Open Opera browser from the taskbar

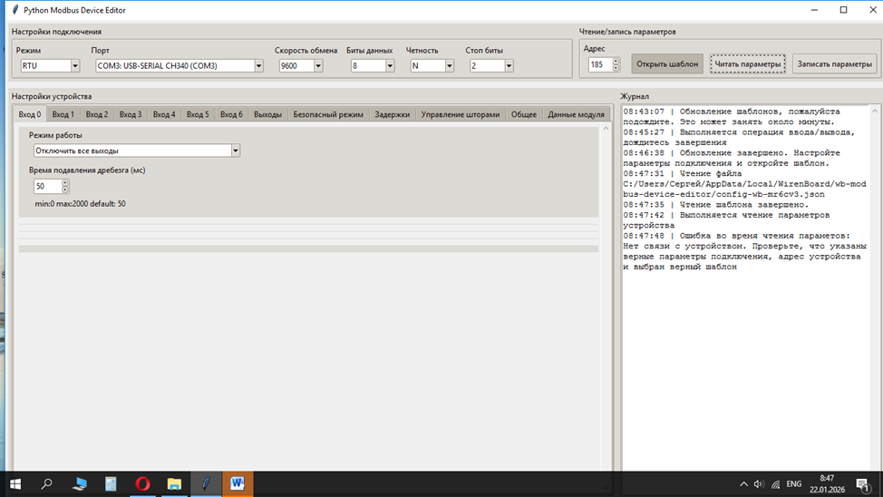(x=142, y=484)
